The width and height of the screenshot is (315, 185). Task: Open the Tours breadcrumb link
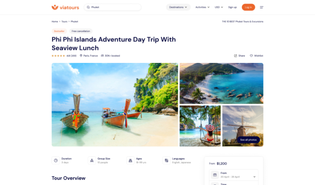pyautogui.click(x=64, y=21)
